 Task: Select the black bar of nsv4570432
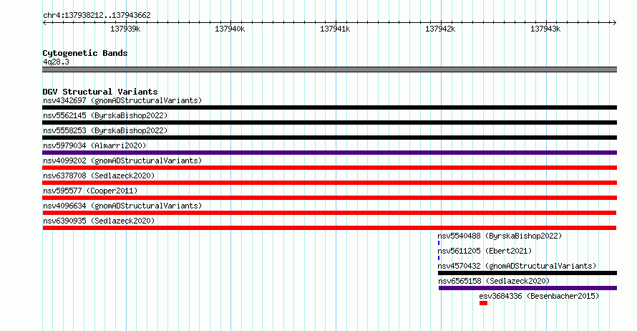tap(527, 273)
